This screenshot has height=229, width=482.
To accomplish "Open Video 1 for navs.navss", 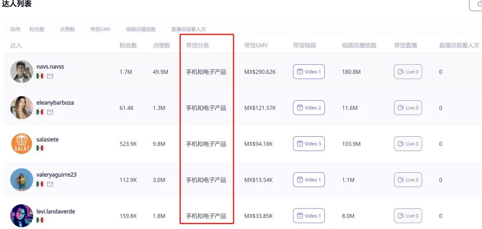I will click(x=309, y=72).
